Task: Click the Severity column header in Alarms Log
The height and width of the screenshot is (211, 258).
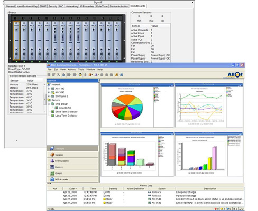Action: [113, 189]
